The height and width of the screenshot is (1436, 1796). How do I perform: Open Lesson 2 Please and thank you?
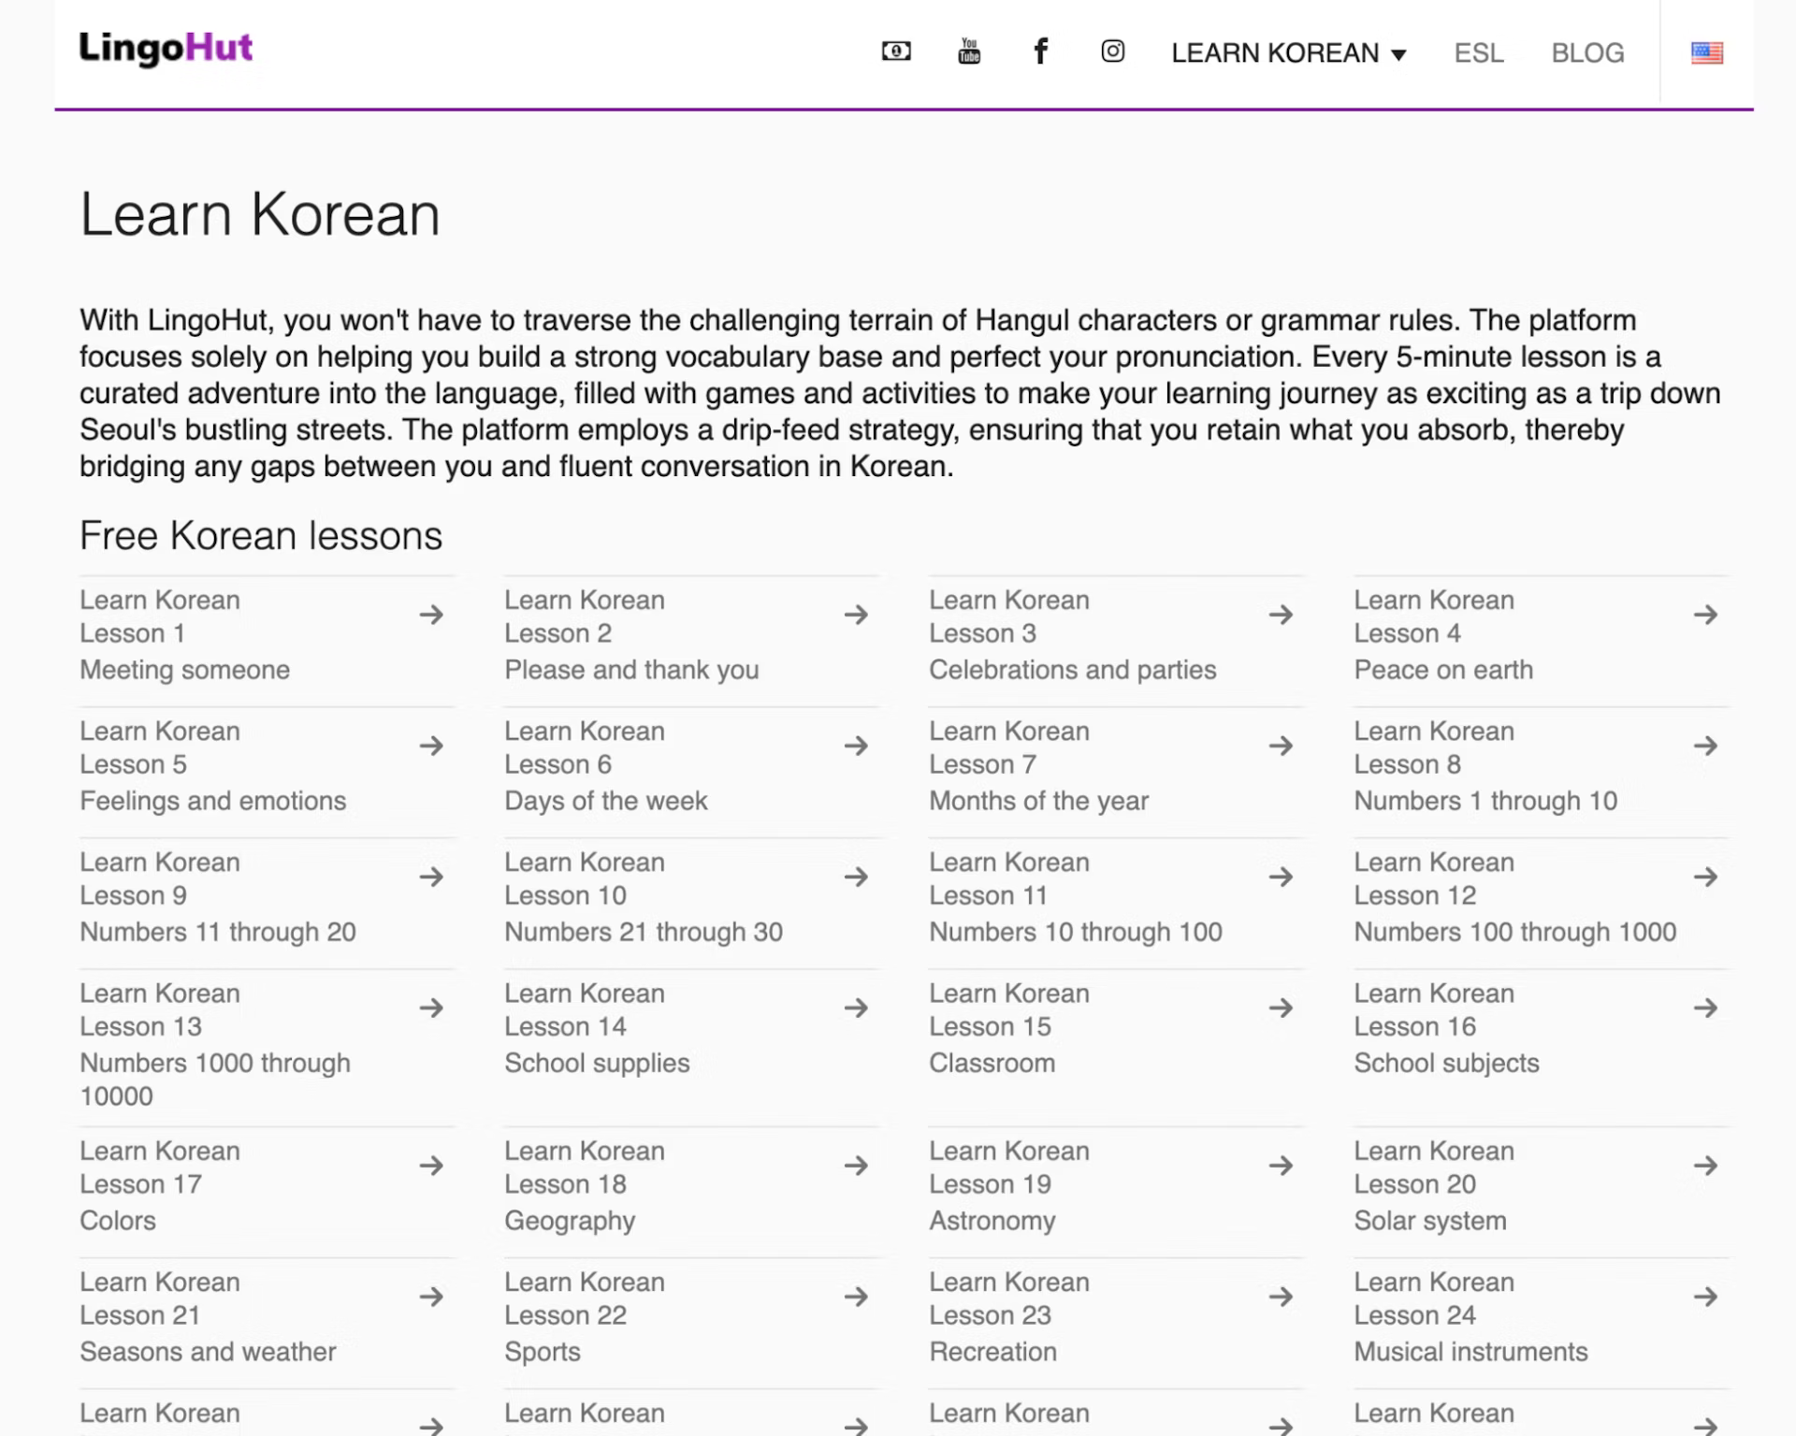(x=631, y=634)
